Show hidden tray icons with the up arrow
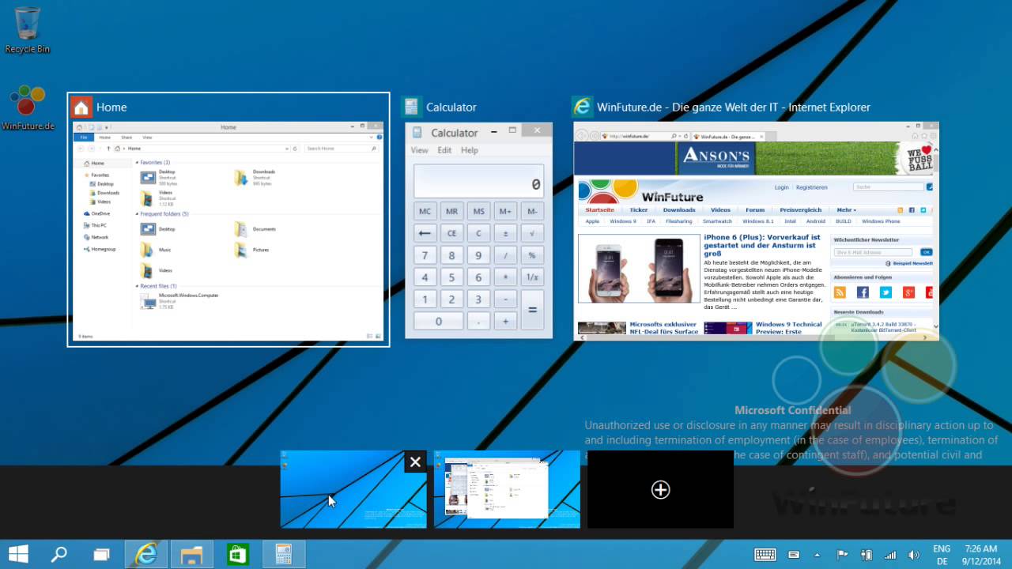Image resolution: width=1012 pixels, height=569 pixels. pos(818,555)
